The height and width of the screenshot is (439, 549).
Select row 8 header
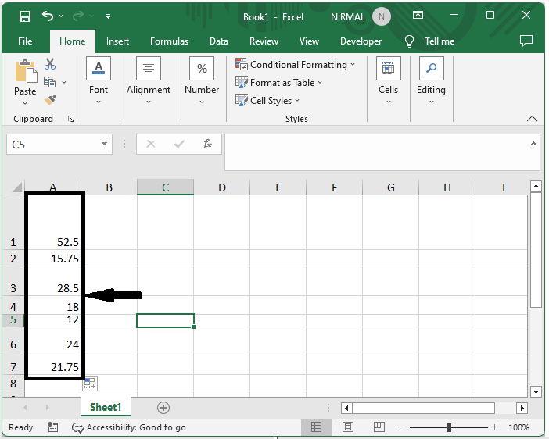(x=13, y=384)
